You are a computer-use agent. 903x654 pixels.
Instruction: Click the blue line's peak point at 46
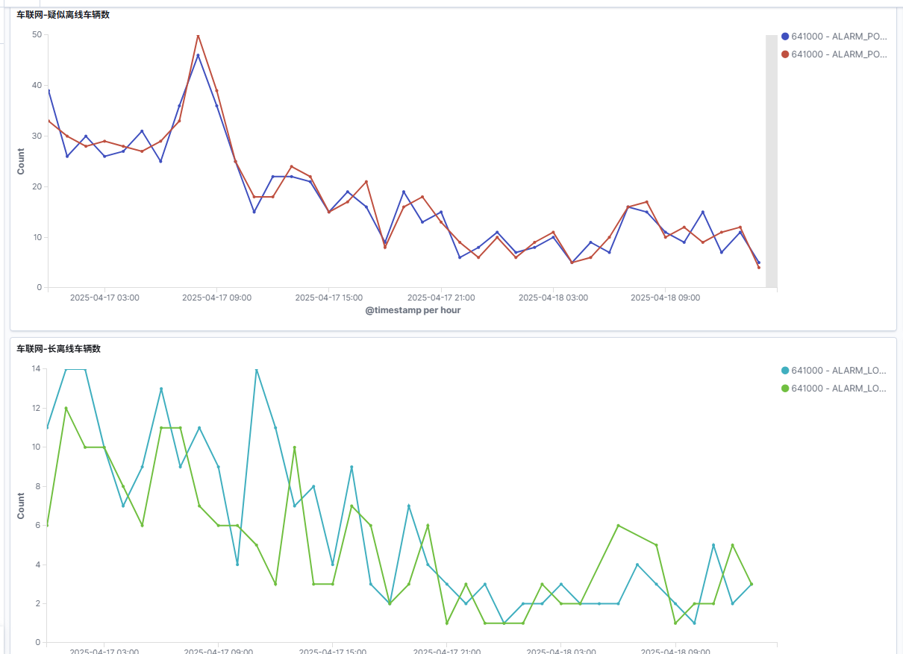[x=198, y=55]
